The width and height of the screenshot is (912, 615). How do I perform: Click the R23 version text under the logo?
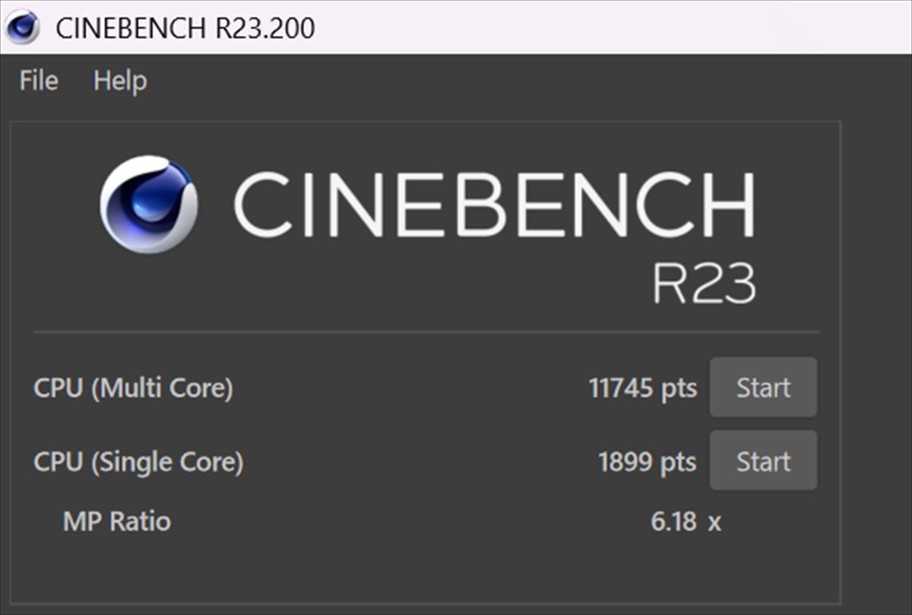(704, 284)
